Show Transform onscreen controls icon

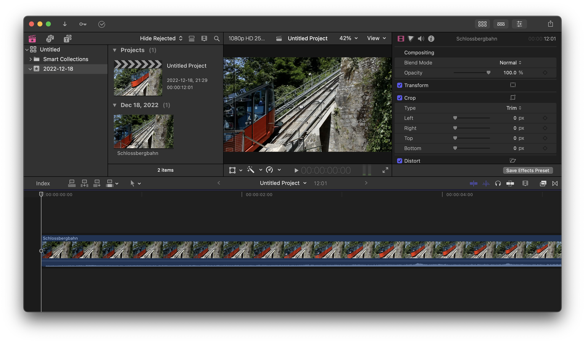513,85
